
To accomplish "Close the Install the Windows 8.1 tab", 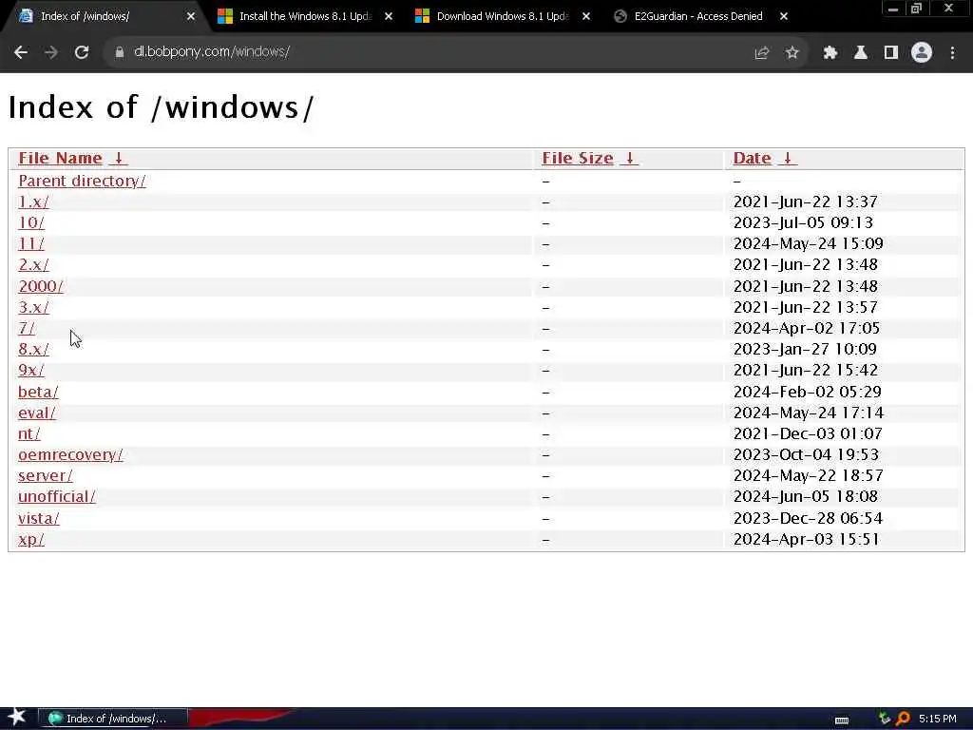I will click(x=389, y=17).
